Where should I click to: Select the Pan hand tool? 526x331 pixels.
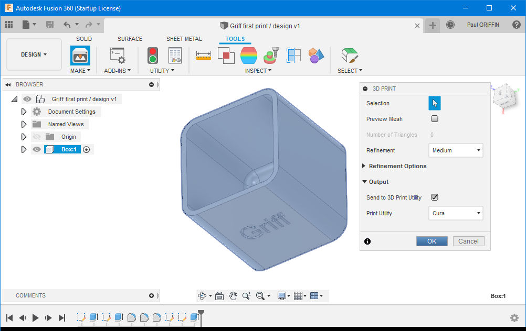coord(233,296)
